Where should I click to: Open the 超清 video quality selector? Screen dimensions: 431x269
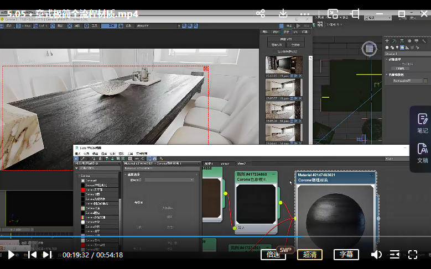click(310, 255)
